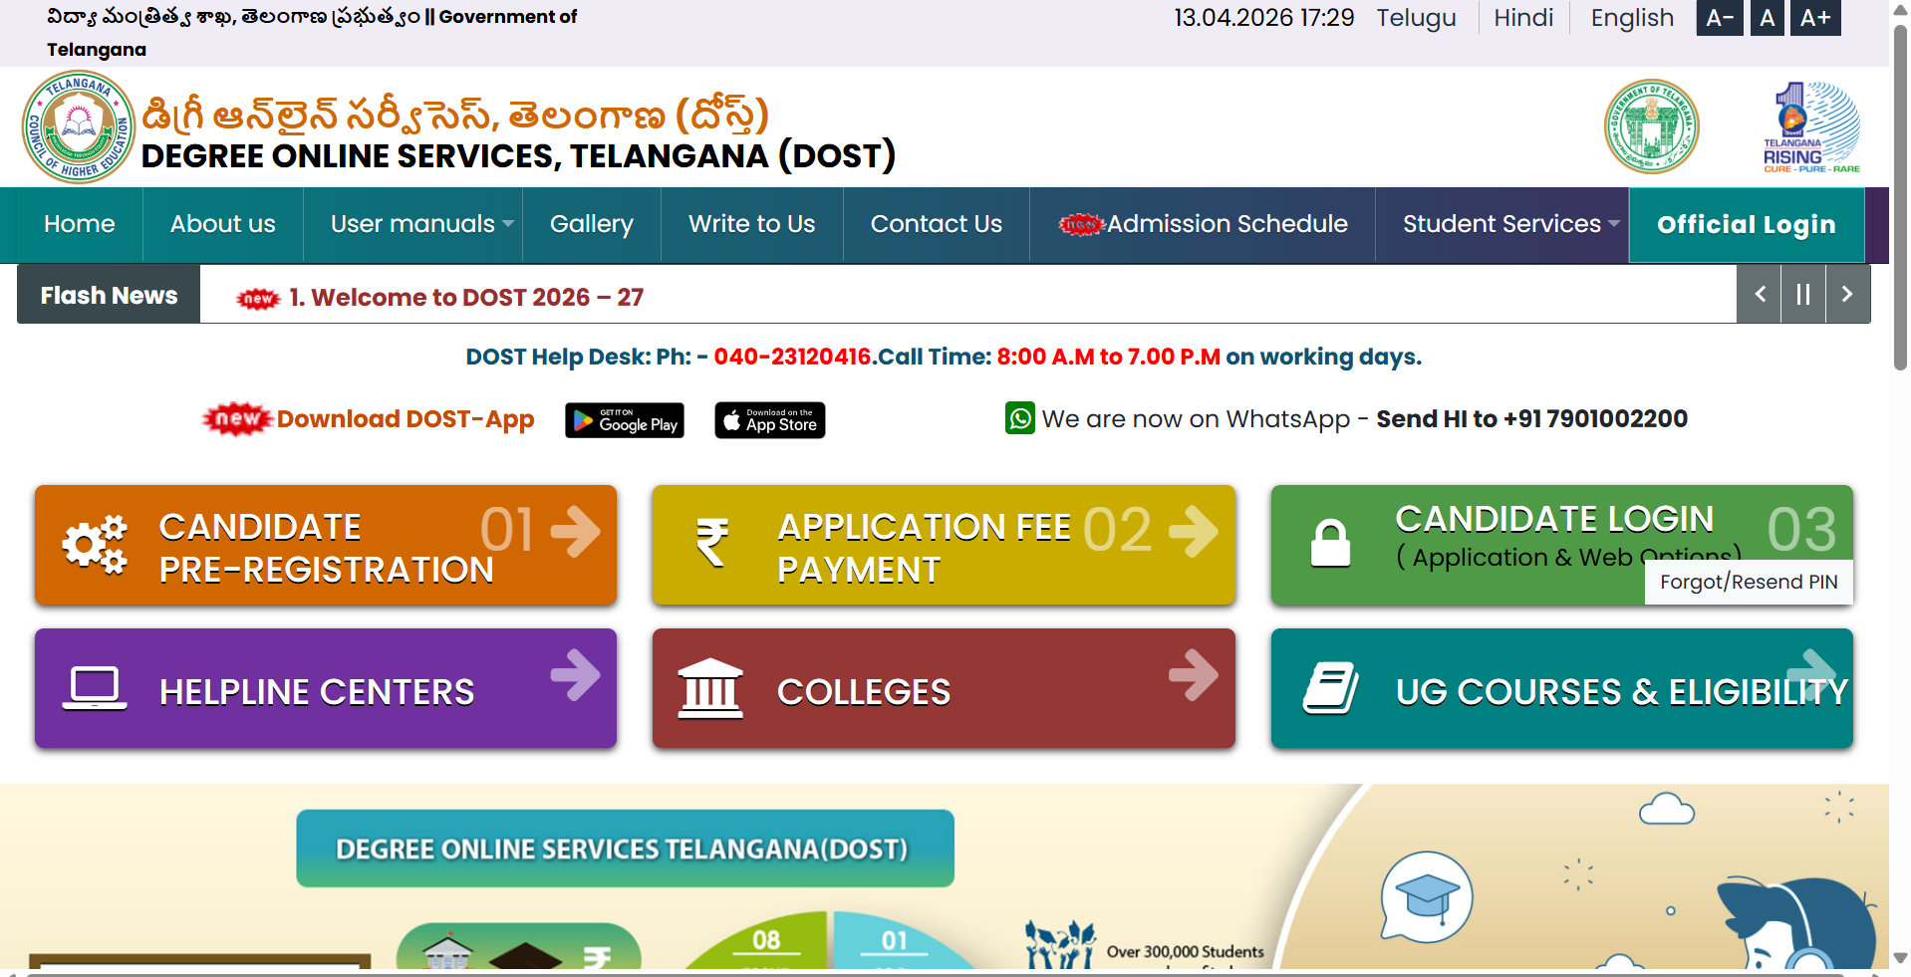This screenshot has height=977, width=1911.
Task: Open the Colleges tile
Action: coord(943,688)
